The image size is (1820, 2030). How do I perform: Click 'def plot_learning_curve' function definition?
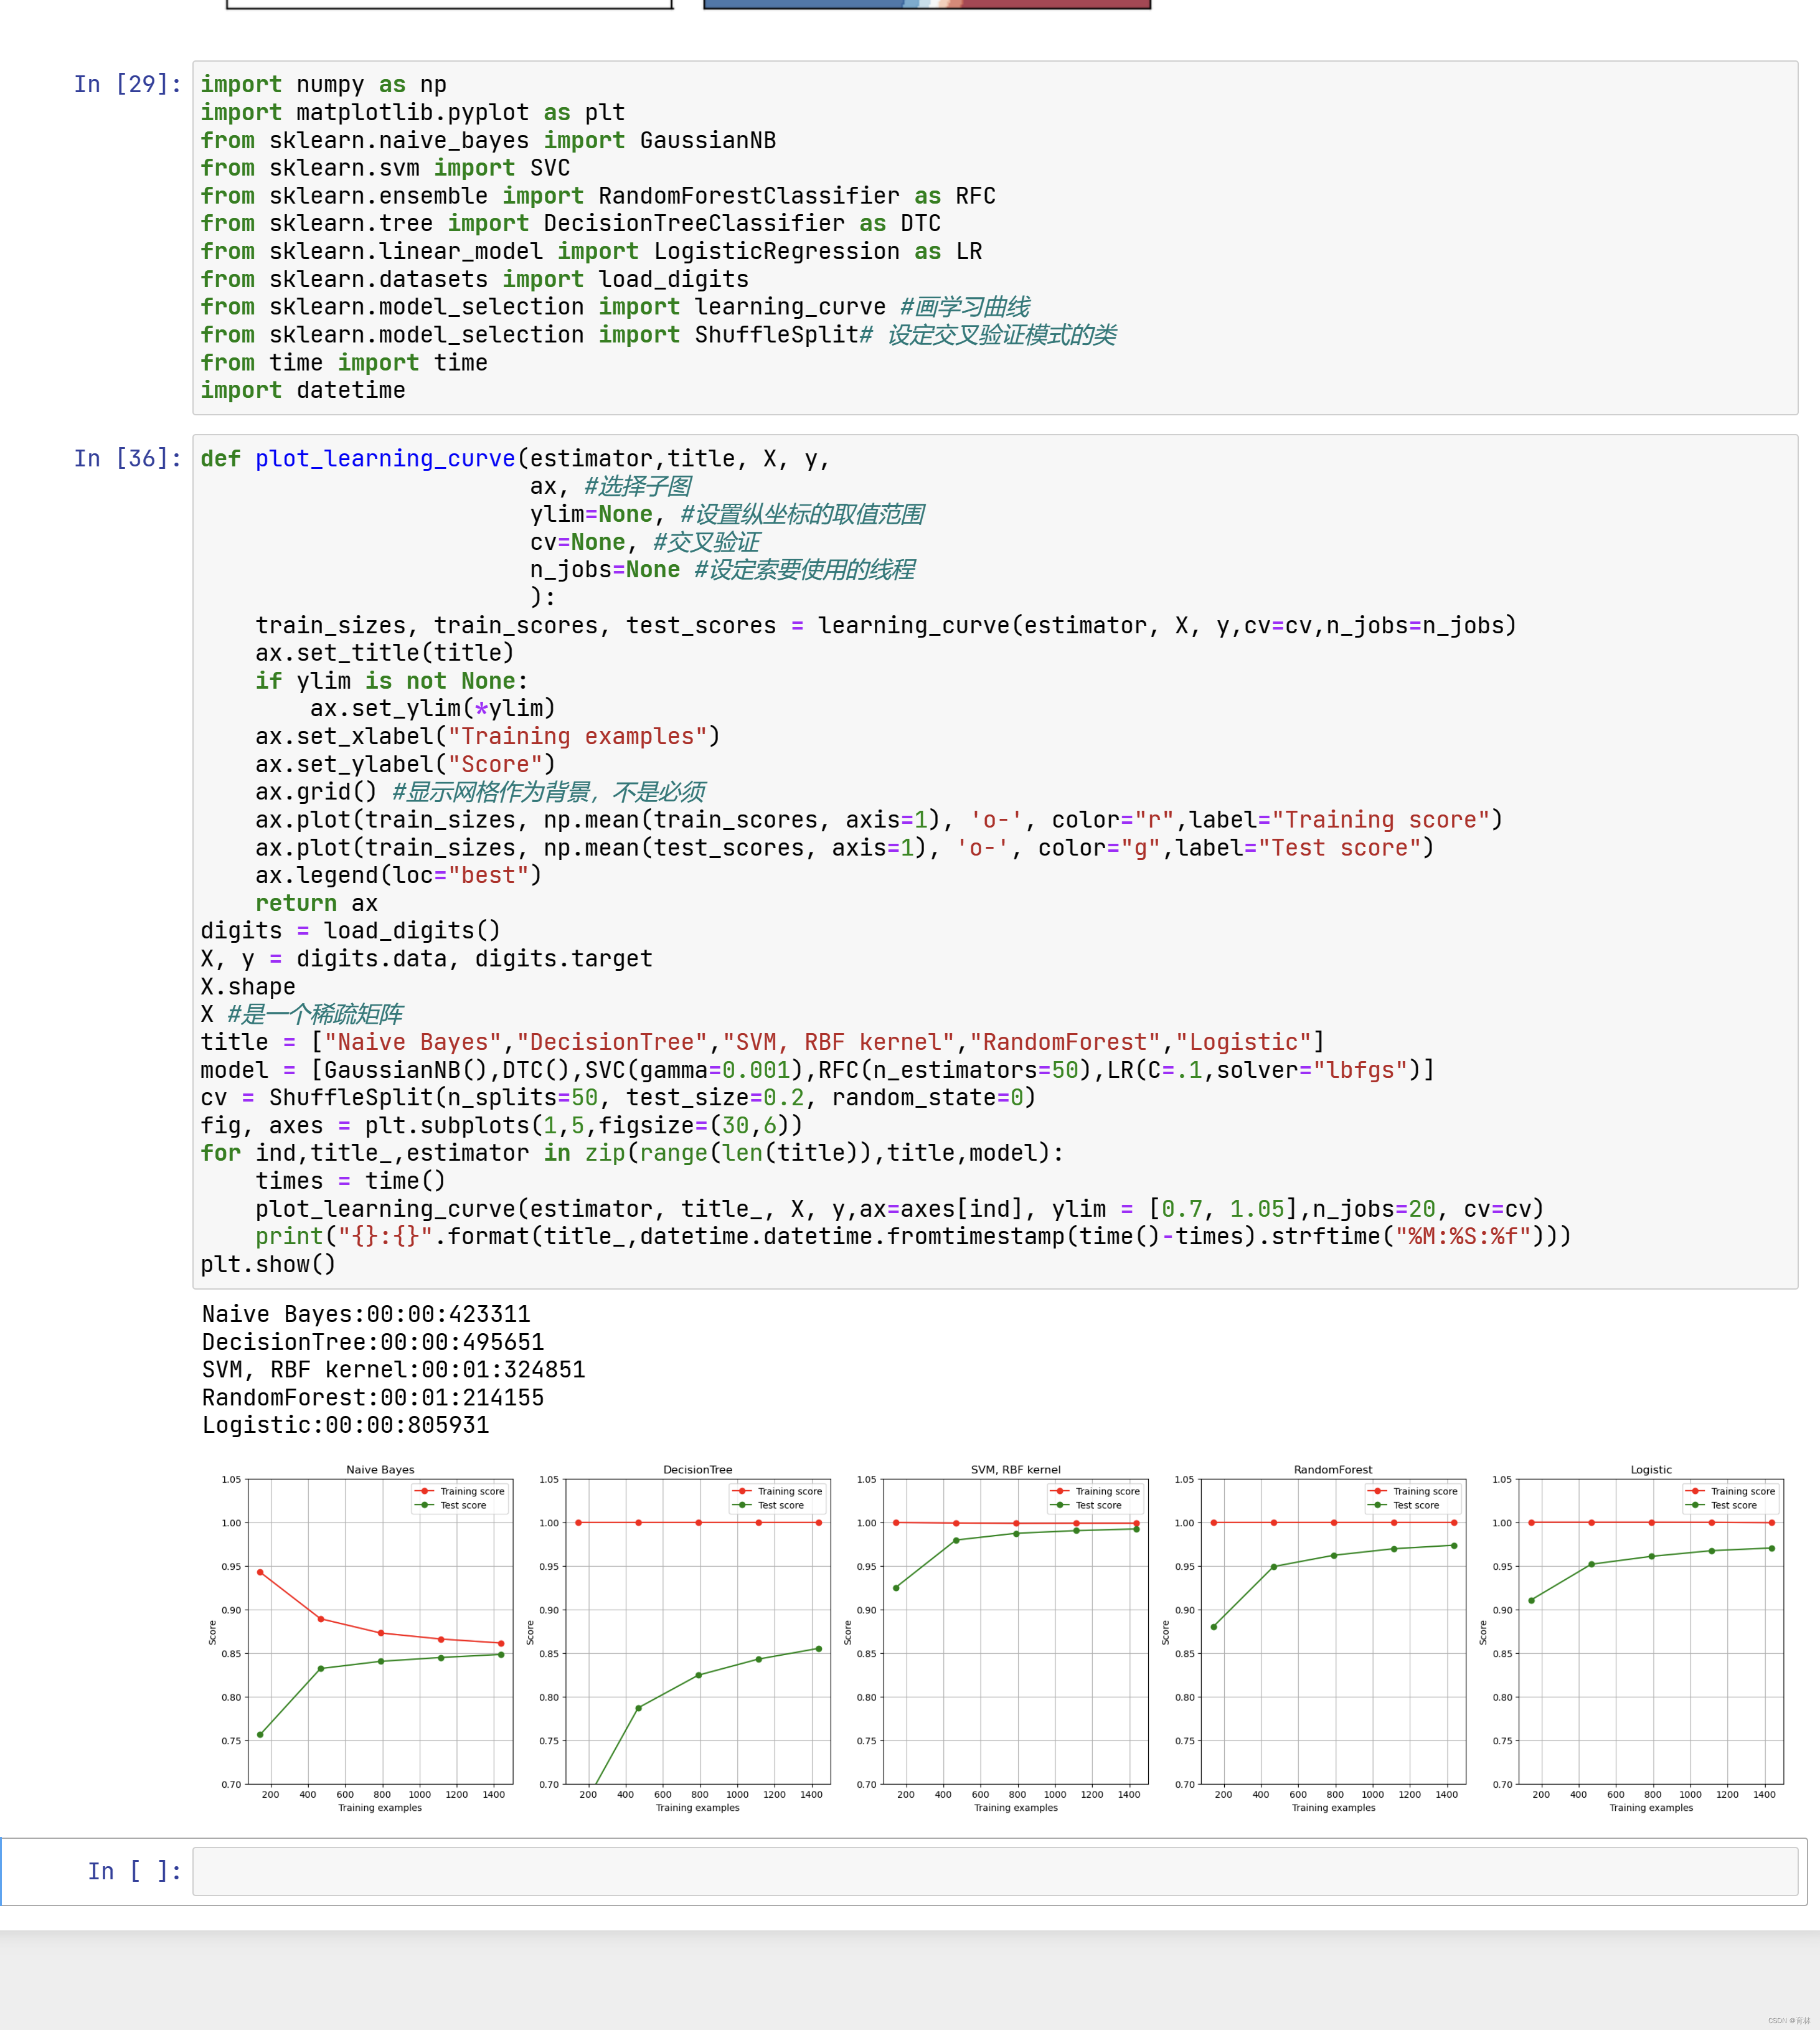(x=515, y=458)
